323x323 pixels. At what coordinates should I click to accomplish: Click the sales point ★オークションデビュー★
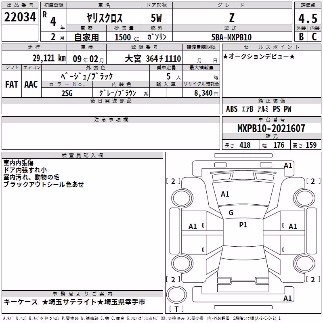(259, 56)
